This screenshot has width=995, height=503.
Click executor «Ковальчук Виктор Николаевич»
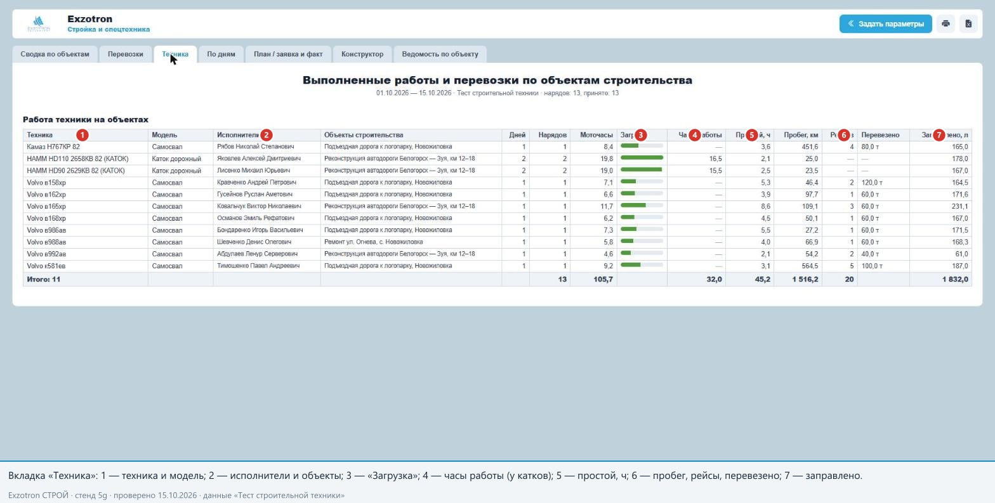pyautogui.click(x=259, y=207)
